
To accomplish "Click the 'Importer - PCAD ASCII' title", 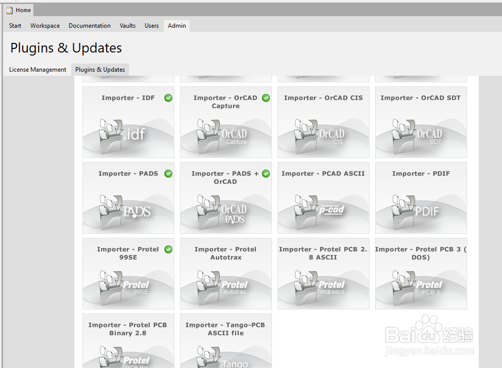I will tap(323, 174).
